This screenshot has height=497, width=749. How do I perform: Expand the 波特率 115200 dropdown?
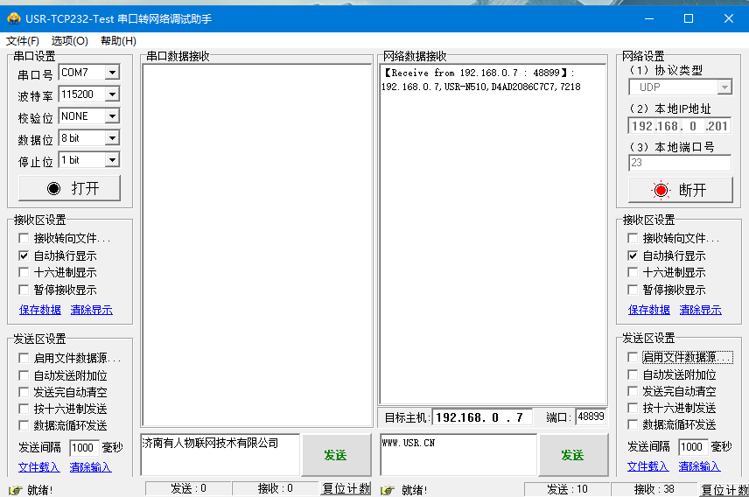coord(112,94)
